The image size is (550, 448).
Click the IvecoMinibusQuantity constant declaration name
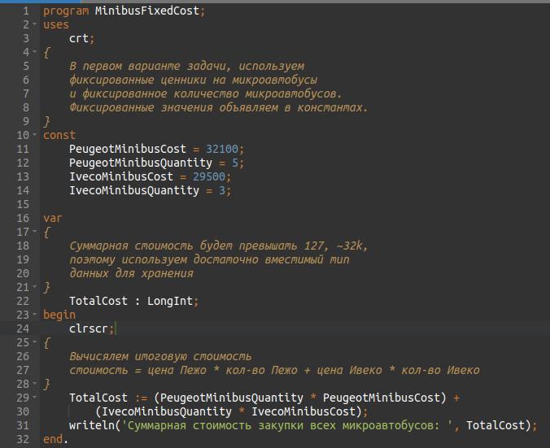tap(133, 190)
